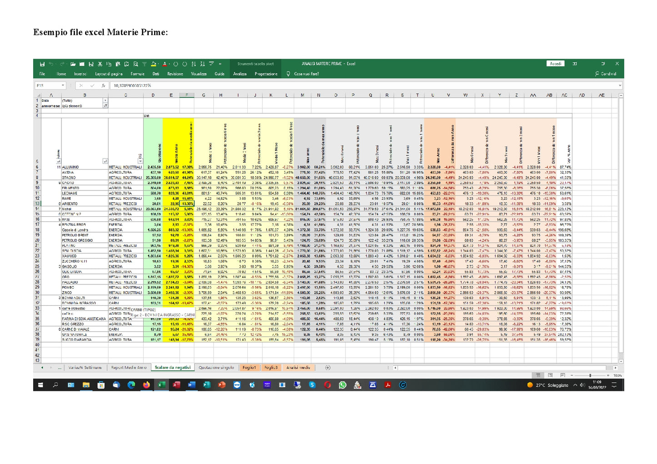The height and width of the screenshot is (464, 657).
Task: Open the Home ribbon tab
Action: (61, 74)
